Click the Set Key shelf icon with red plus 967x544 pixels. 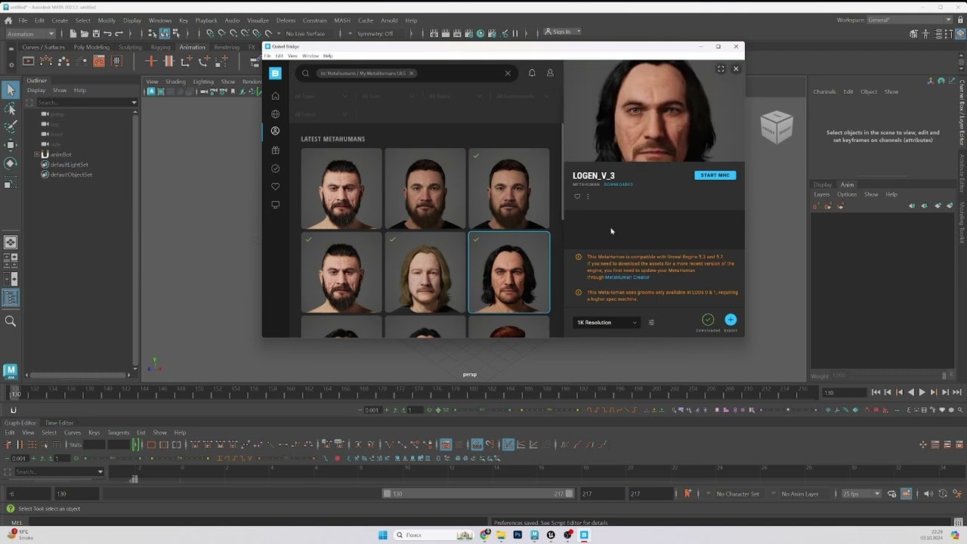(151, 61)
